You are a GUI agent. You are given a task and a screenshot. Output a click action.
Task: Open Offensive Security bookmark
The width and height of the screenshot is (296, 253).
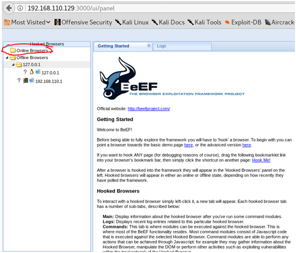point(83,22)
